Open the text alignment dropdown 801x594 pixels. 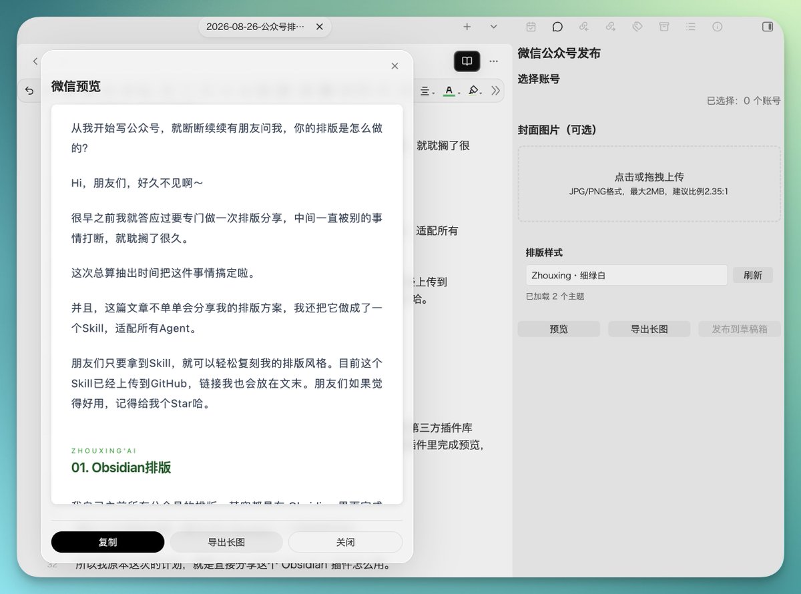click(427, 91)
